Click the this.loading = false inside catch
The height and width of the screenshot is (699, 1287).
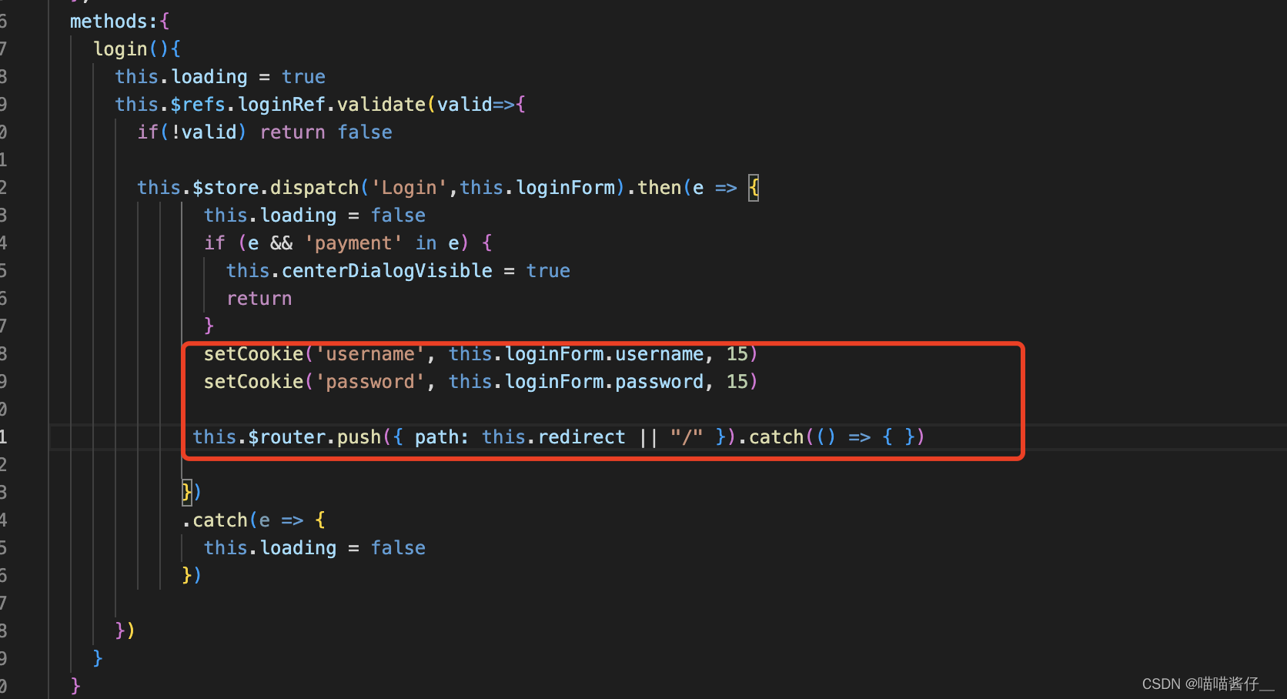click(314, 547)
